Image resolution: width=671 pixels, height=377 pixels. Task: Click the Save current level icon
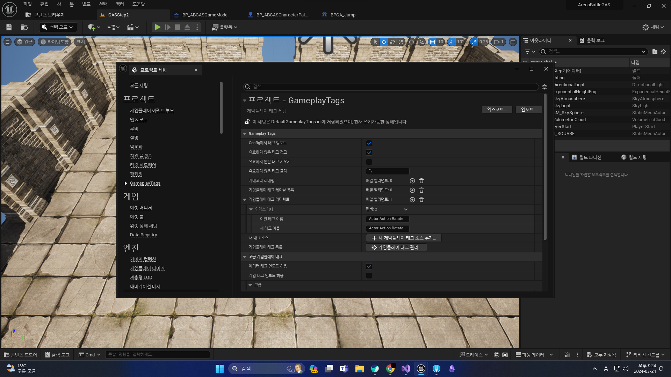(9, 27)
